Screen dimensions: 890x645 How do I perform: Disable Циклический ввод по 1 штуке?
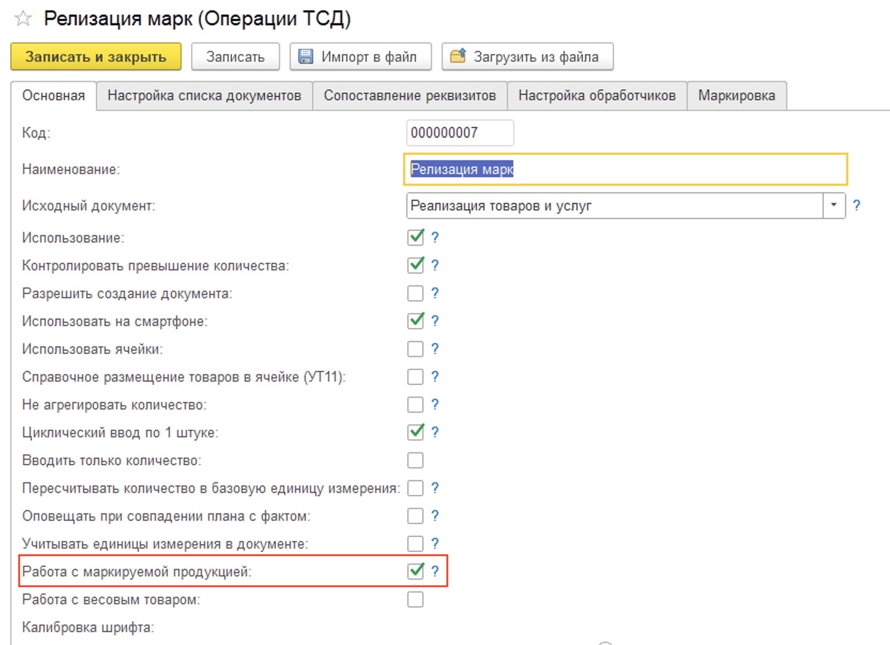tap(415, 432)
